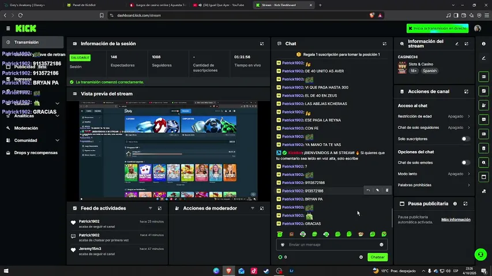Expand the Analíticas sidebar section
492x276 pixels.
57,116
